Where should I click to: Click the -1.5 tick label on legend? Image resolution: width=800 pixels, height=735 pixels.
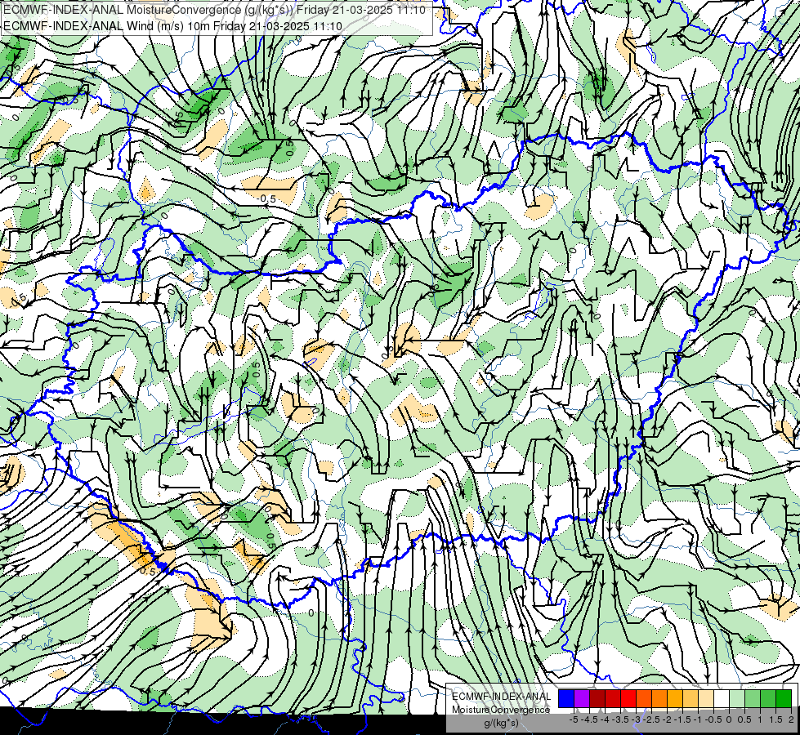point(682,719)
